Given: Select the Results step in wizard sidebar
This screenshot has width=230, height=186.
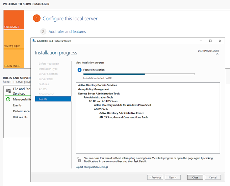Looking at the screenshot, I should (x=53, y=99).
